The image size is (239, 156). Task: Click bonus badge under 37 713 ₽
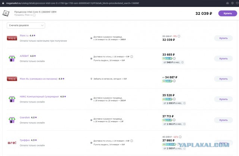167,120
